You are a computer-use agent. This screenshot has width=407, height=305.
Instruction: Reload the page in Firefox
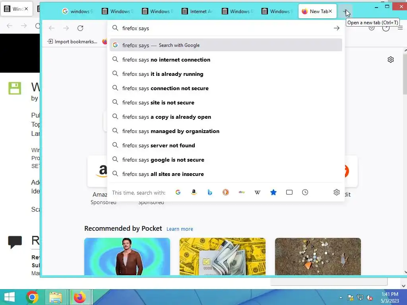(x=80, y=28)
